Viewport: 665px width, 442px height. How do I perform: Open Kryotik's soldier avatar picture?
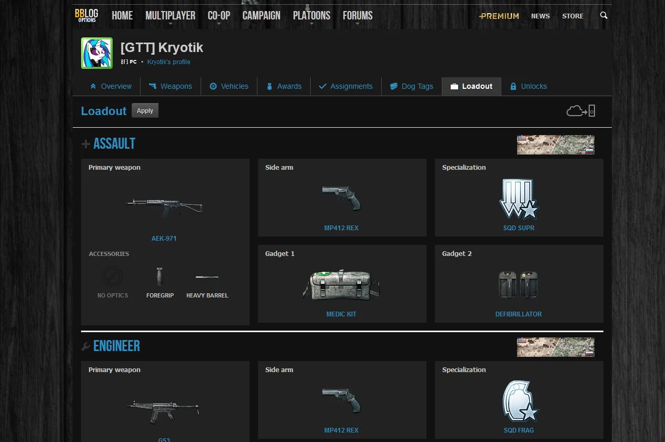point(97,53)
